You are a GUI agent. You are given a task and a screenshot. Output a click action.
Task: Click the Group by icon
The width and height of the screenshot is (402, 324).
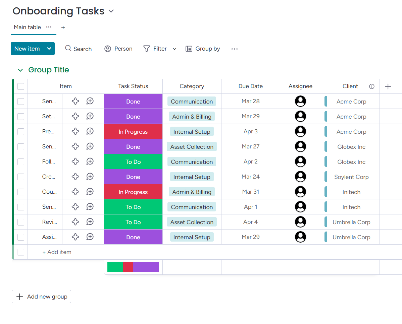[x=189, y=49]
